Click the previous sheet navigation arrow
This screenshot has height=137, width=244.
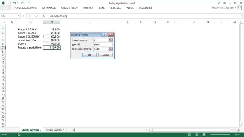(6, 130)
